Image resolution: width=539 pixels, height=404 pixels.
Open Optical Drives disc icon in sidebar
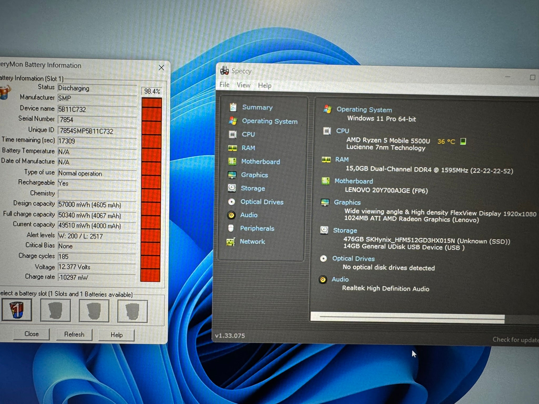232,201
